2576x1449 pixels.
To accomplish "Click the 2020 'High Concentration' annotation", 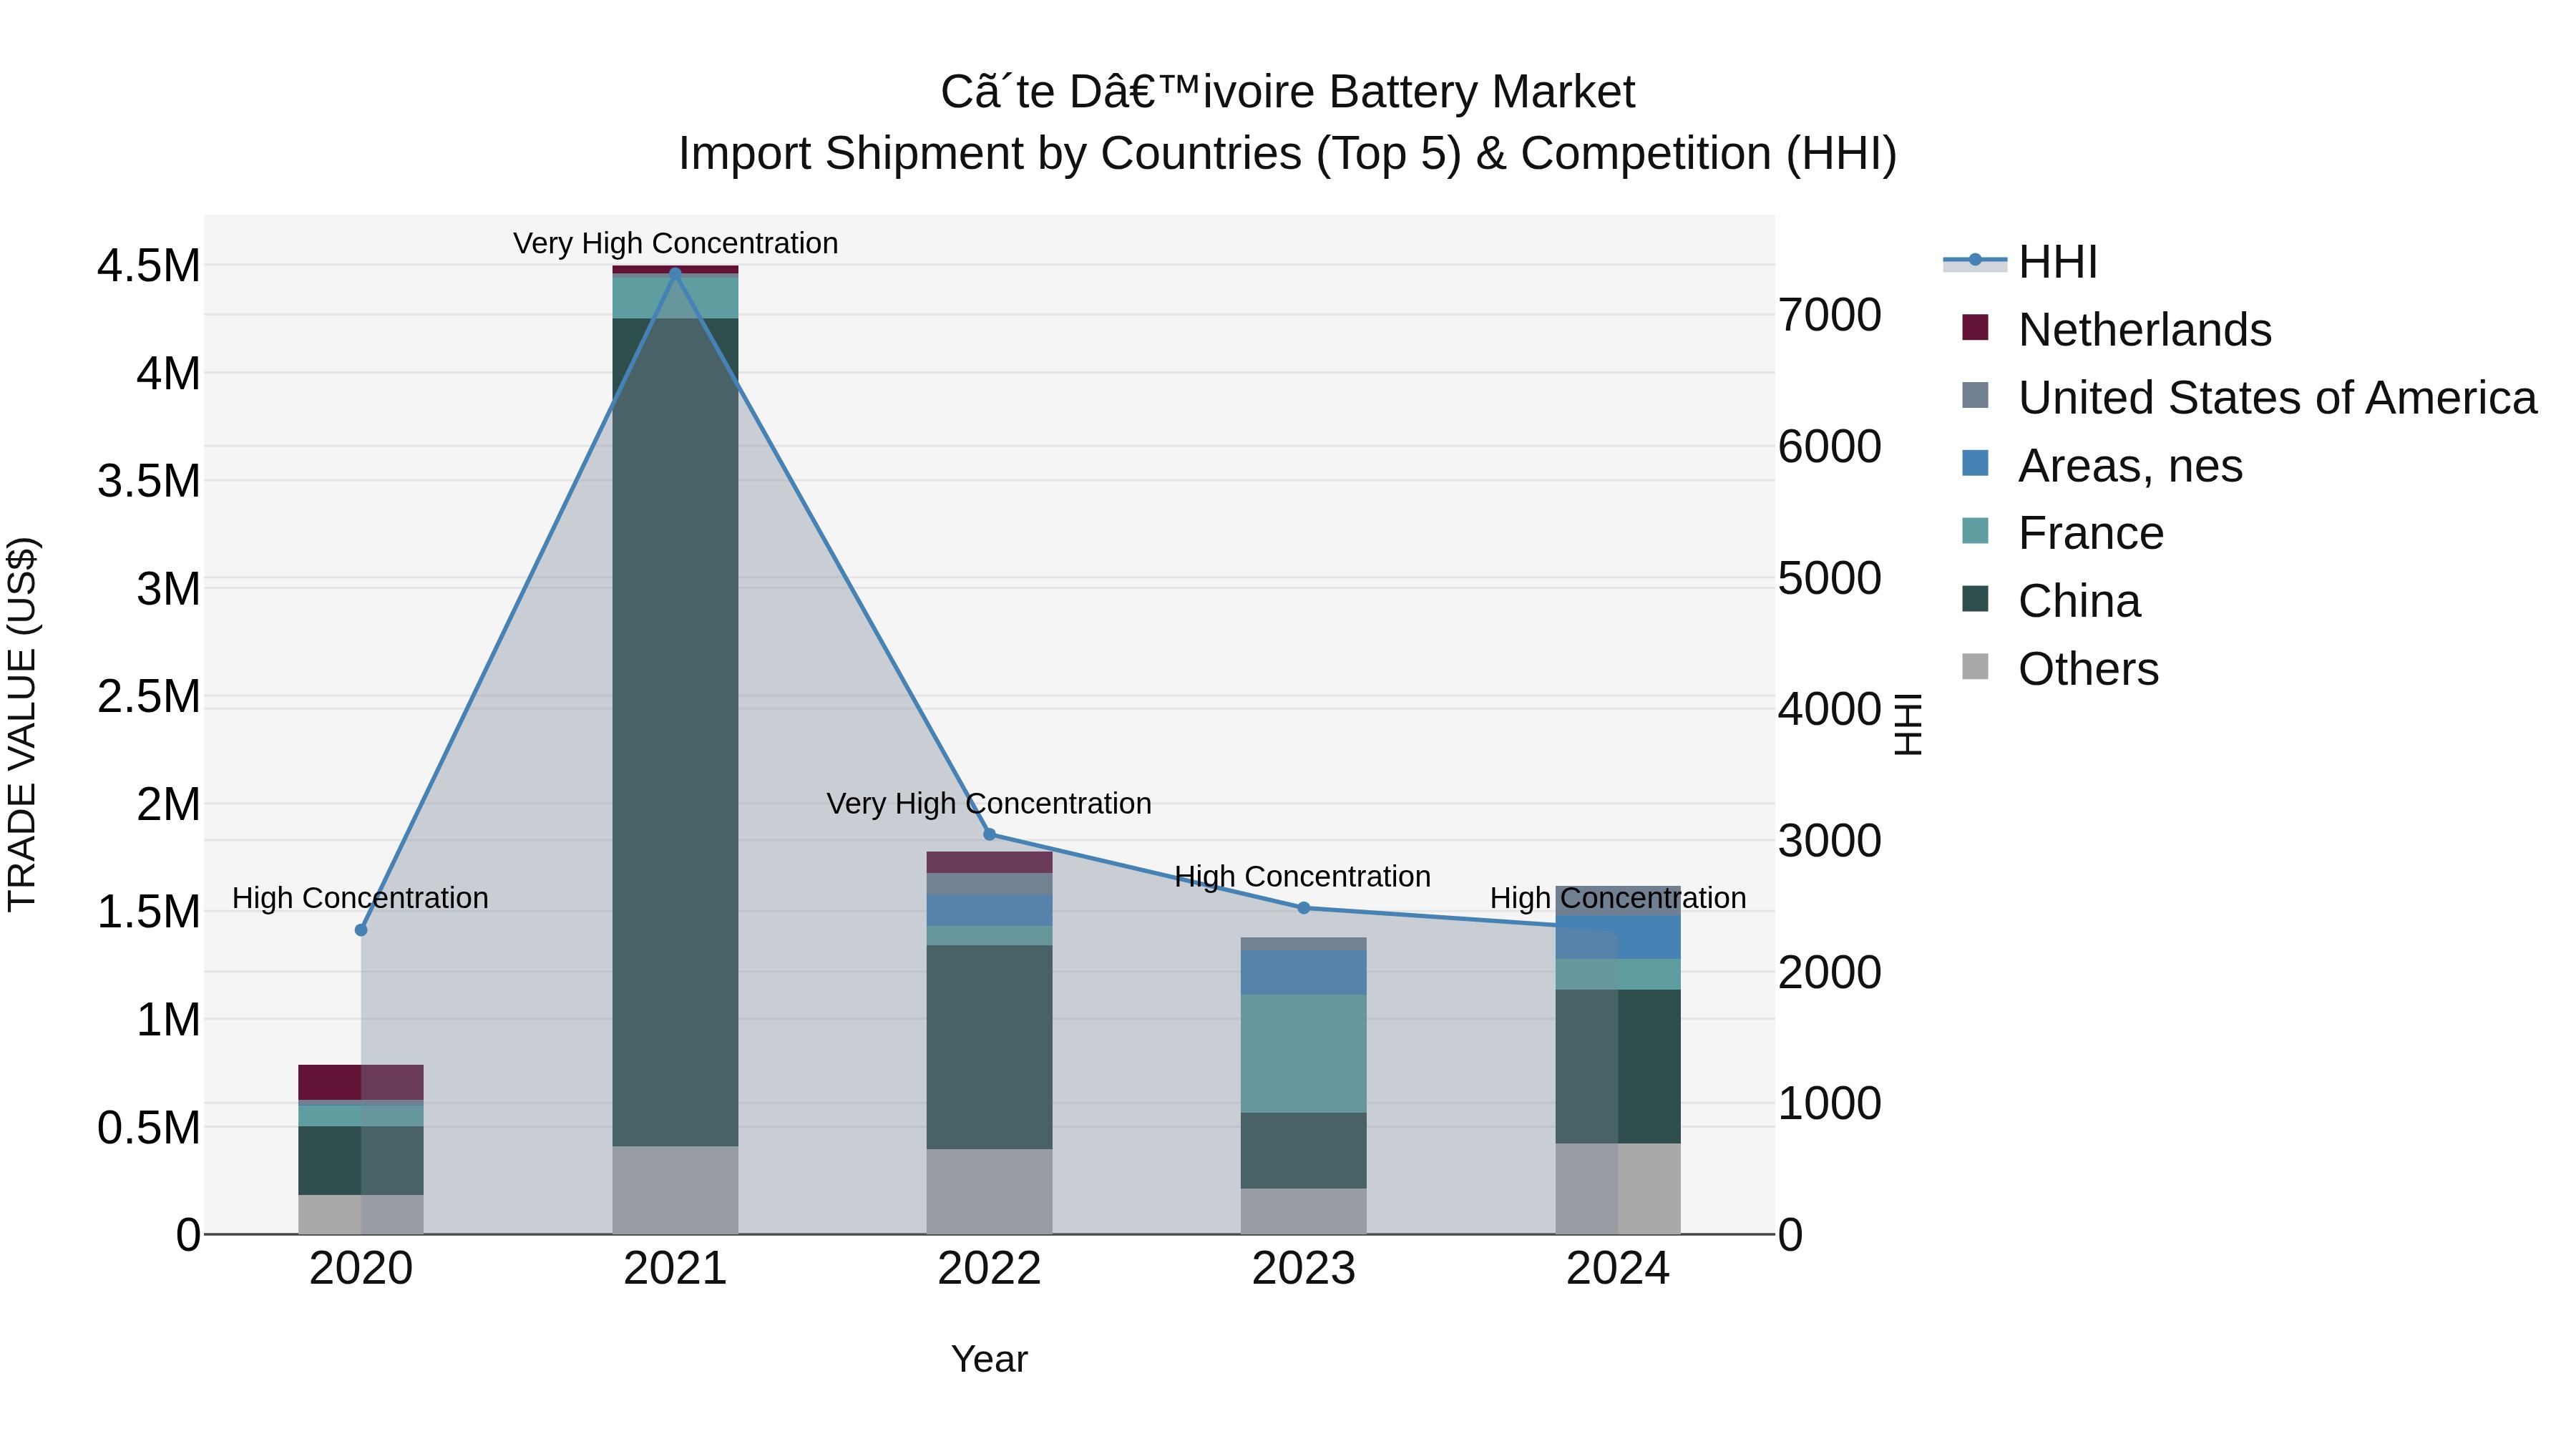I will 360,898.
